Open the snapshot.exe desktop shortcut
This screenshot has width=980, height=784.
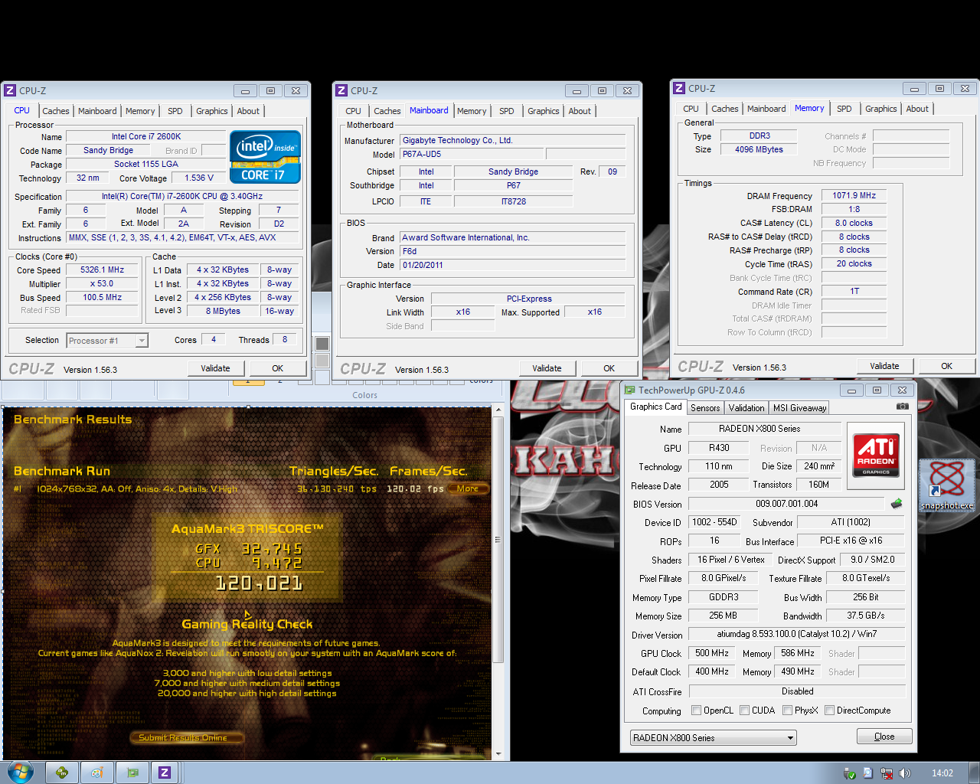point(947,485)
